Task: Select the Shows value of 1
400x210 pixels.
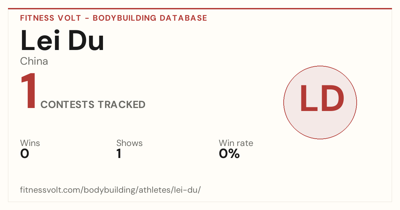Action: pos(119,154)
